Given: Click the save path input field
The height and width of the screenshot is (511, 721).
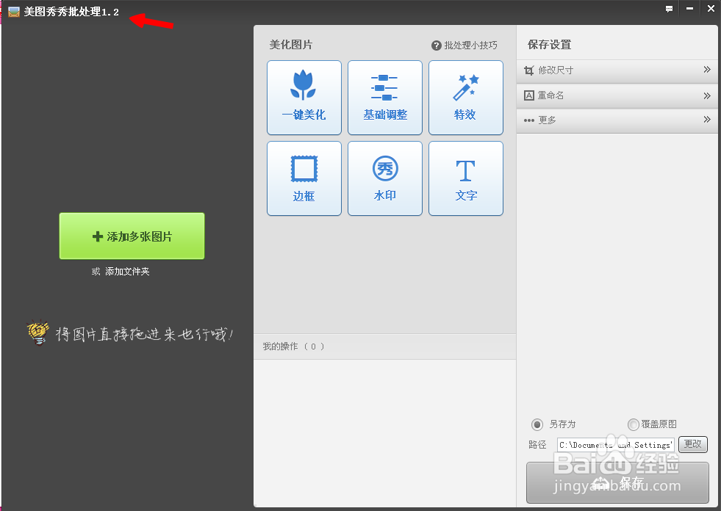Looking at the screenshot, I should click(616, 445).
